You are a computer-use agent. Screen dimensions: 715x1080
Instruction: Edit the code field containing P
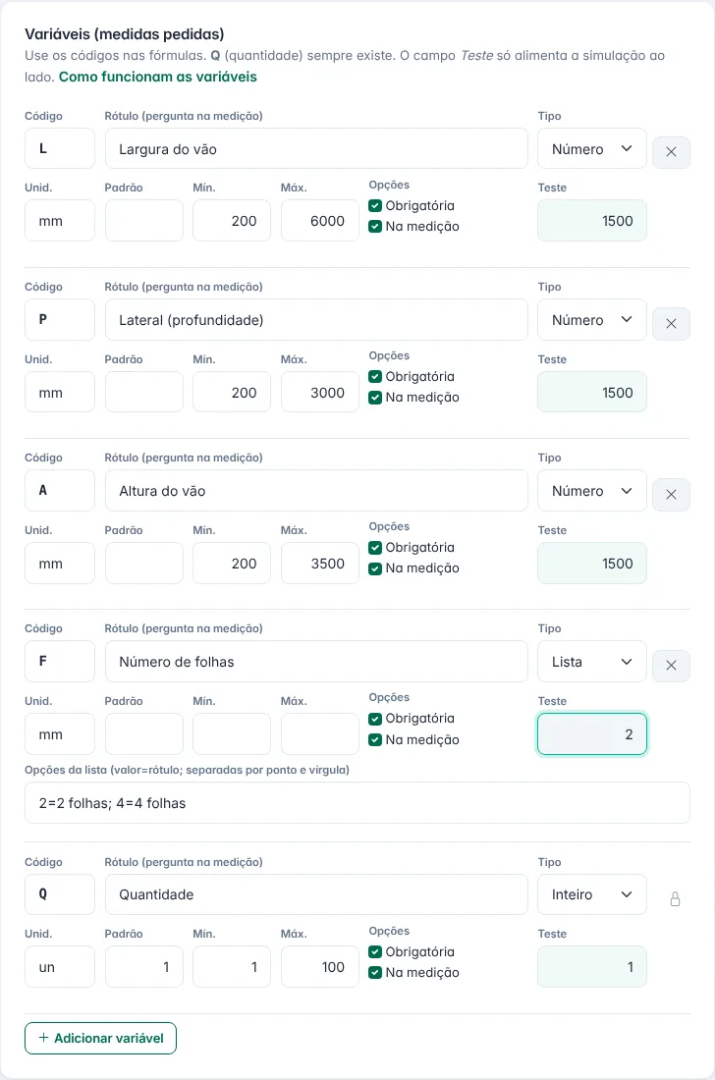[x=60, y=320]
